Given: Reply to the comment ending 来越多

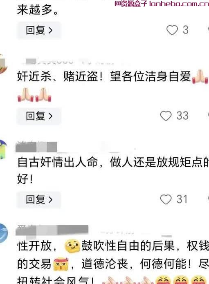Looking at the screenshot, I should [x=39, y=30].
